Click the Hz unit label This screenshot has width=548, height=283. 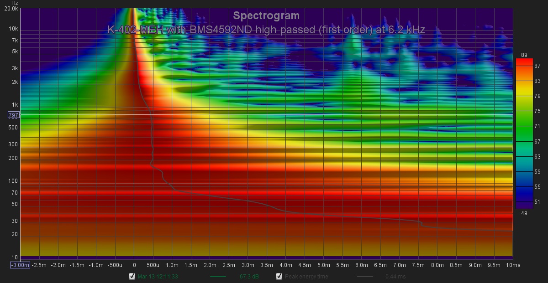pyautogui.click(x=15, y=3)
